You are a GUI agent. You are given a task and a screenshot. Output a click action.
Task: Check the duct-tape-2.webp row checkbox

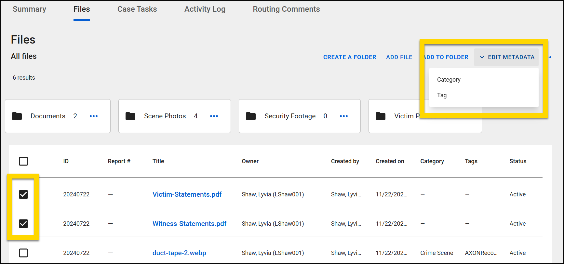point(23,253)
